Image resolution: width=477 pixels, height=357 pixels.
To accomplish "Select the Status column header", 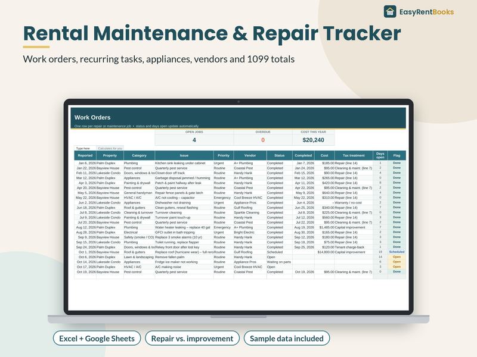I will point(279,155).
